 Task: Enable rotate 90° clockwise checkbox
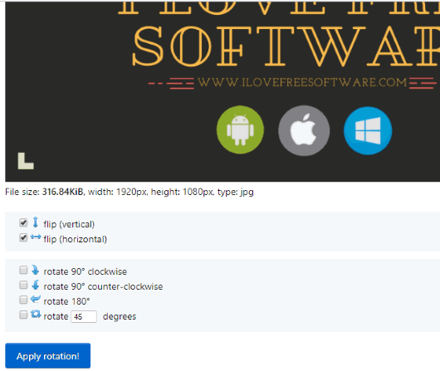click(x=23, y=270)
